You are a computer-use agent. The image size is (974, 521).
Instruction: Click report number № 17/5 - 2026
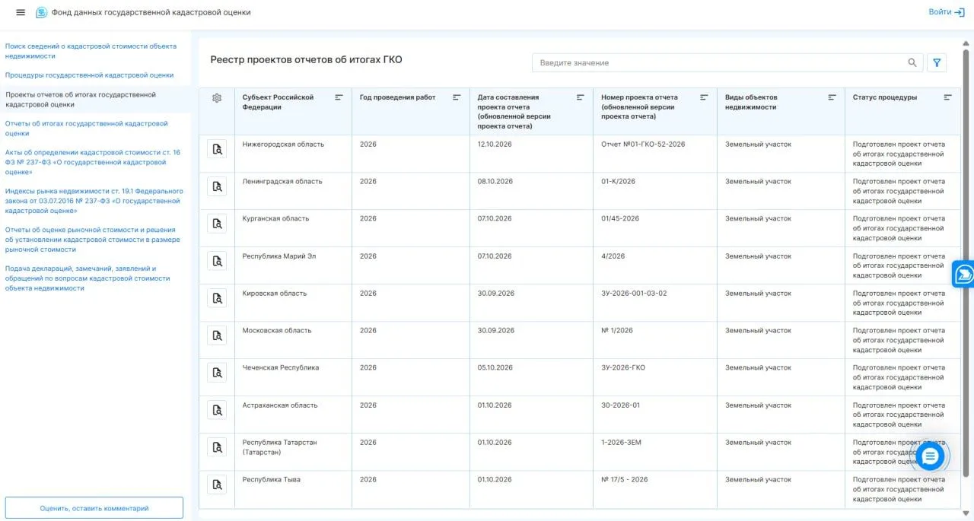point(625,480)
